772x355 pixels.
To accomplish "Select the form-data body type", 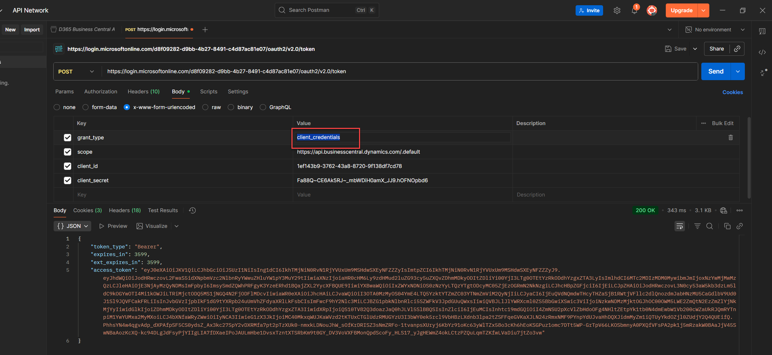I will 85,107.
